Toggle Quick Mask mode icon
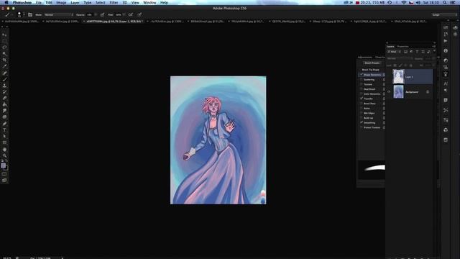Screen dimensions: 460x259 click(x=4, y=174)
